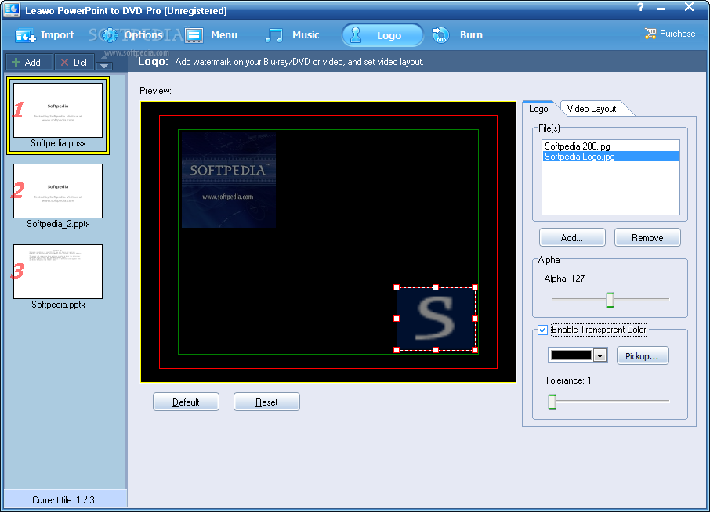Viewport: 710px width, 512px height.
Task: Click Add... to add a logo file
Action: pyautogui.click(x=572, y=238)
